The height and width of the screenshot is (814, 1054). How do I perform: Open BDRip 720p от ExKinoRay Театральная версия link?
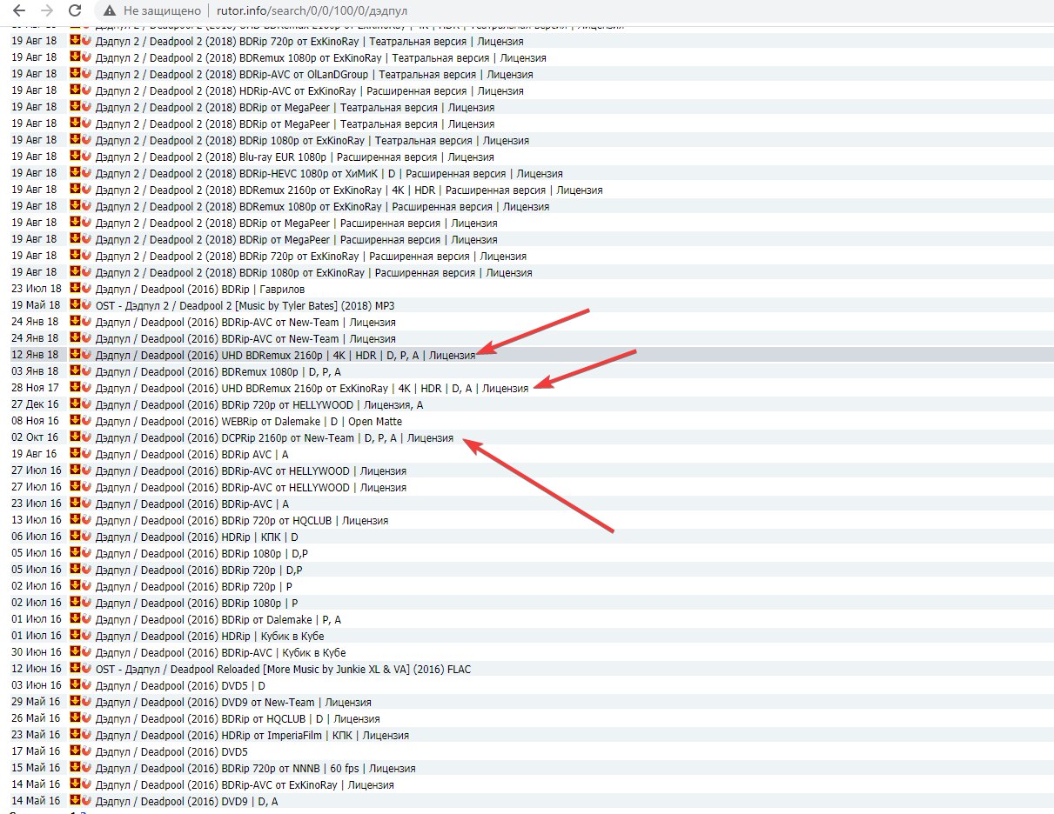309,41
